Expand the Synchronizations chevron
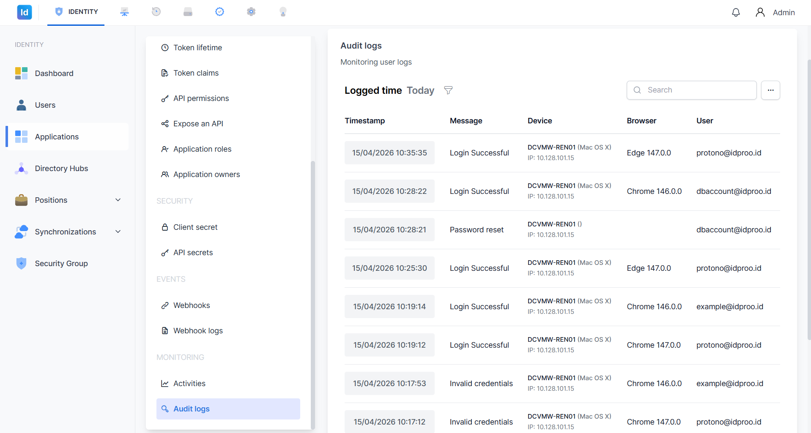811x433 pixels. 118,231
